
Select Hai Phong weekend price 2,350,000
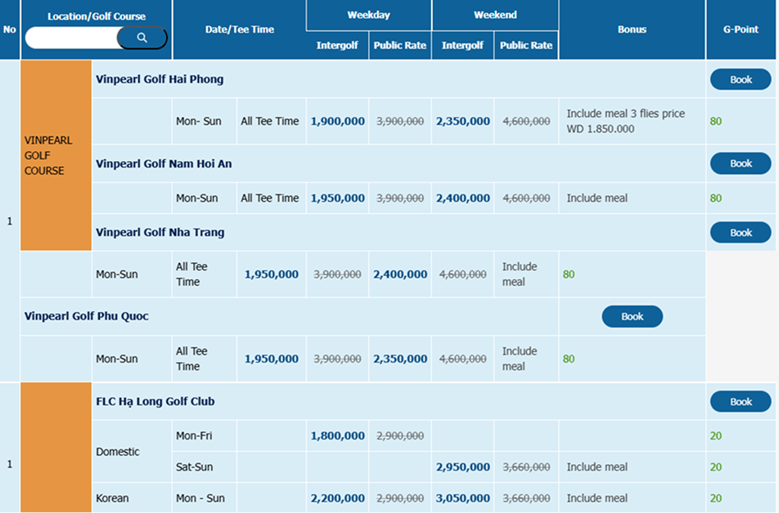coord(463,121)
